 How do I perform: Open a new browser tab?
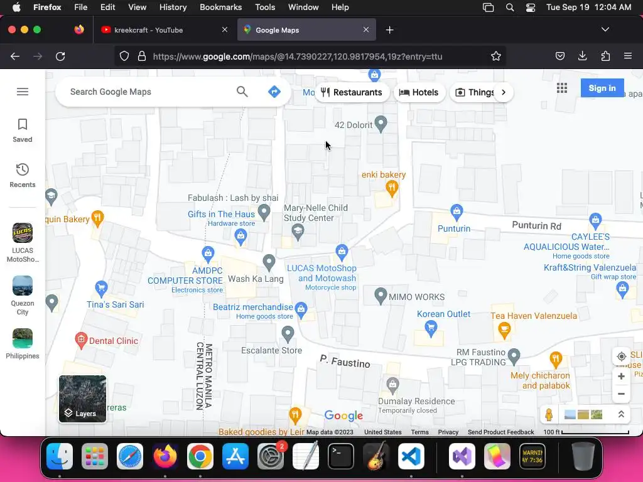pos(389,30)
